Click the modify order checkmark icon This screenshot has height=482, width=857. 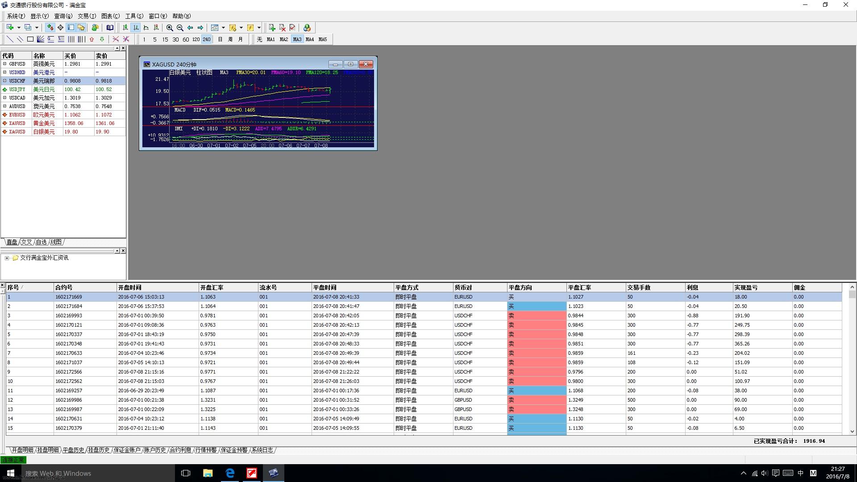coord(292,28)
